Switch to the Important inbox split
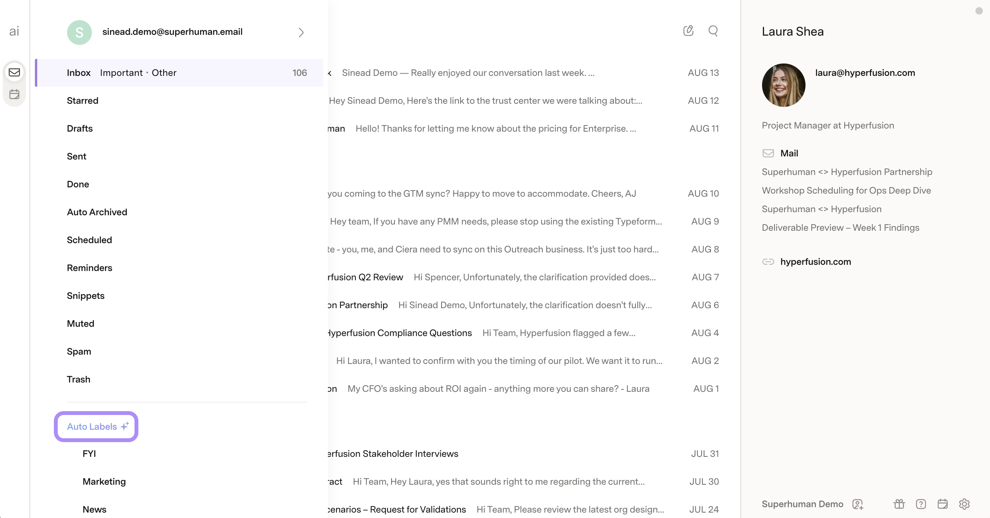 (121, 73)
